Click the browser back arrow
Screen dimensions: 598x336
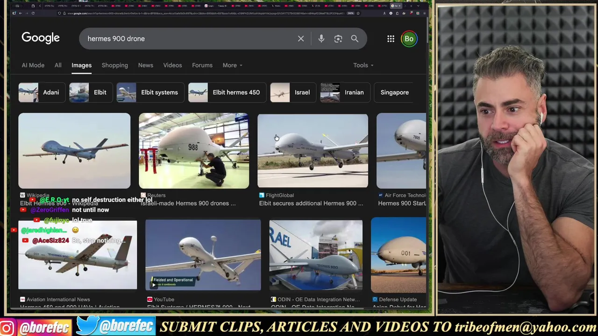[x=20, y=13]
